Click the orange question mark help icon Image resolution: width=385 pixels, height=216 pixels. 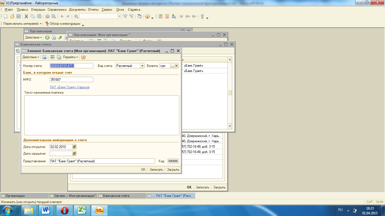pyautogui.click(x=83, y=57)
